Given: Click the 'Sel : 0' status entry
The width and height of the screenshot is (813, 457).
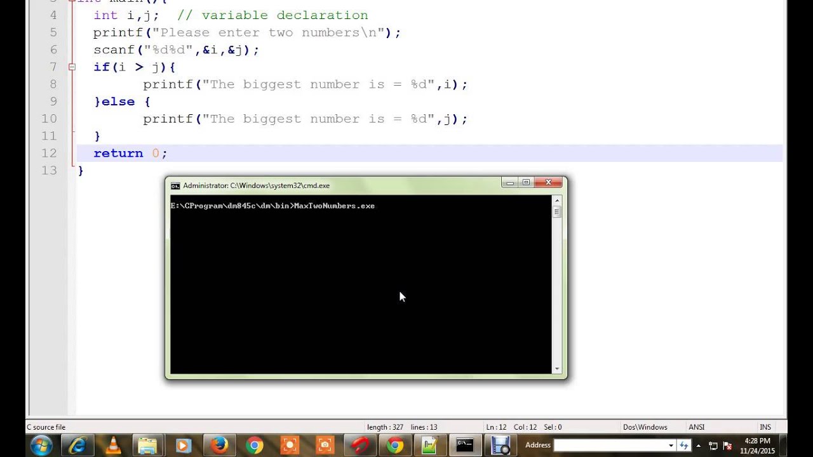Looking at the screenshot, I should pos(552,427).
